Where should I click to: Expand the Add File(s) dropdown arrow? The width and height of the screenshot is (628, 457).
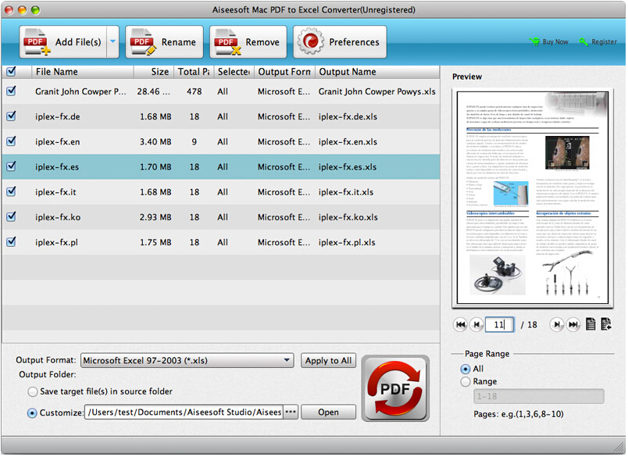pyautogui.click(x=112, y=42)
